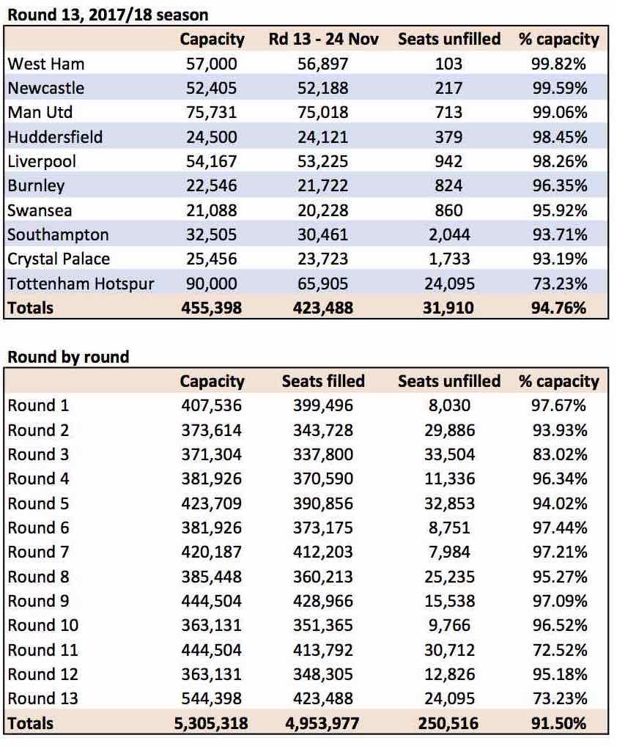Click grand total seats filled 4,953,977
This screenshot has width=617, height=746.
pyautogui.click(x=322, y=723)
